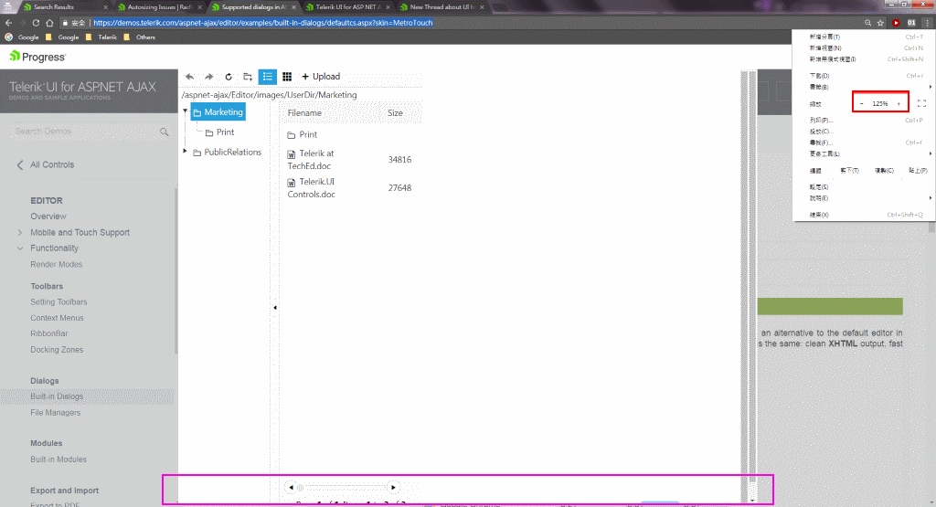Open RibbonBar demo
Image resolution: width=936 pixels, height=507 pixels.
49,333
